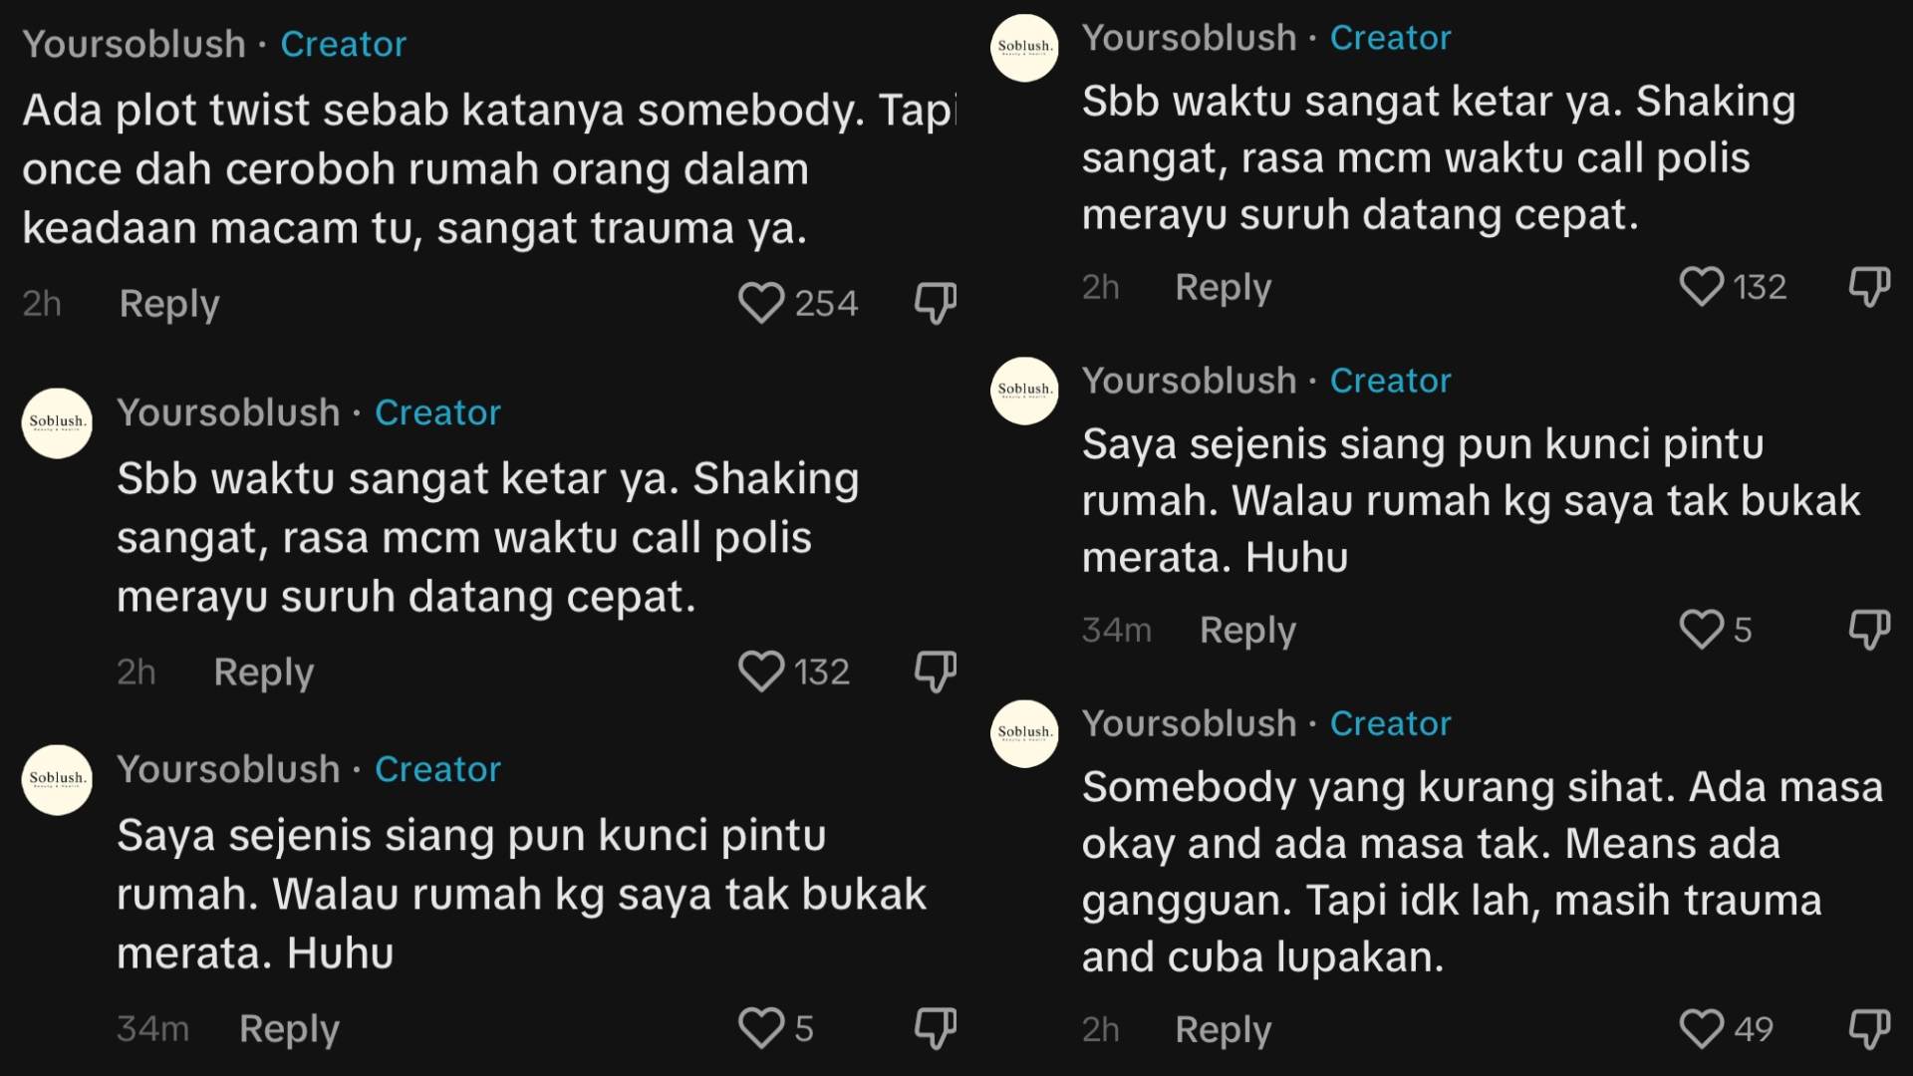The image size is (1913, 1076).
Task: Reply to "Somebody yang kurang sihat" comment
Action: [1224, 1029]
